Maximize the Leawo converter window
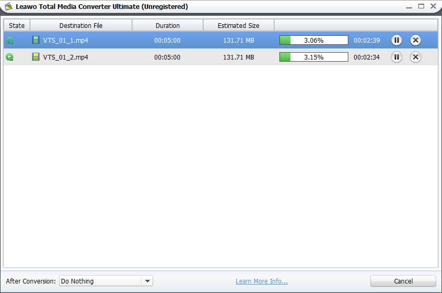 click(x=421, y=6)
